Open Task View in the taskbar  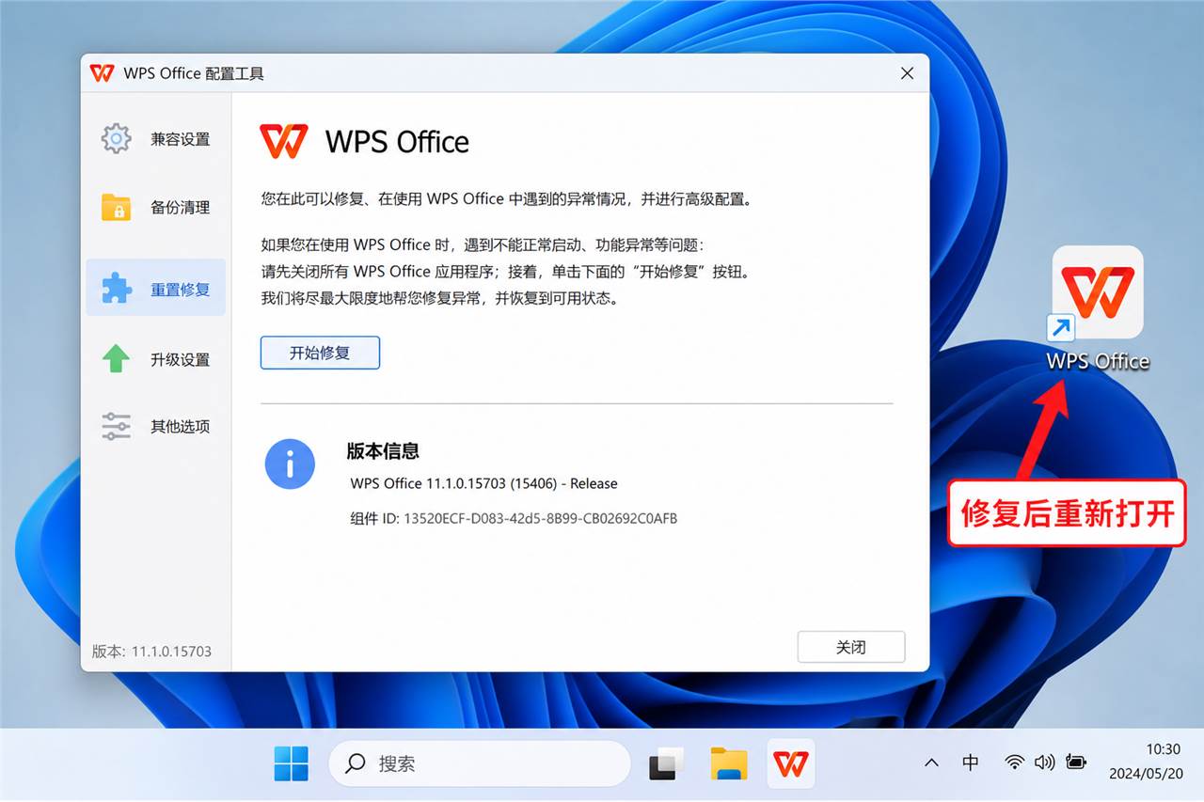[x=667, y=763]
